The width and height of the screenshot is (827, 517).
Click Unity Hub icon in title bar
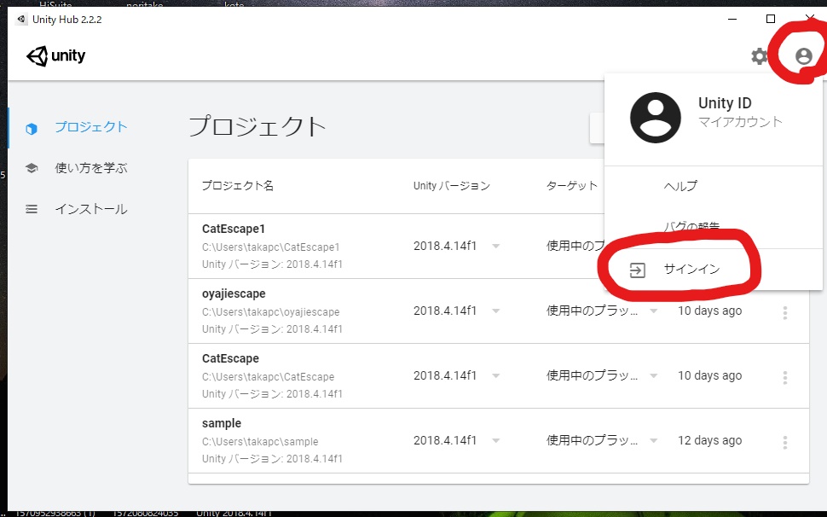click(x=21, y=20)
